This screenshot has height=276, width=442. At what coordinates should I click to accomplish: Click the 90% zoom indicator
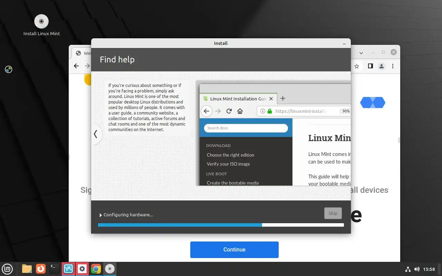pos(346,111)
